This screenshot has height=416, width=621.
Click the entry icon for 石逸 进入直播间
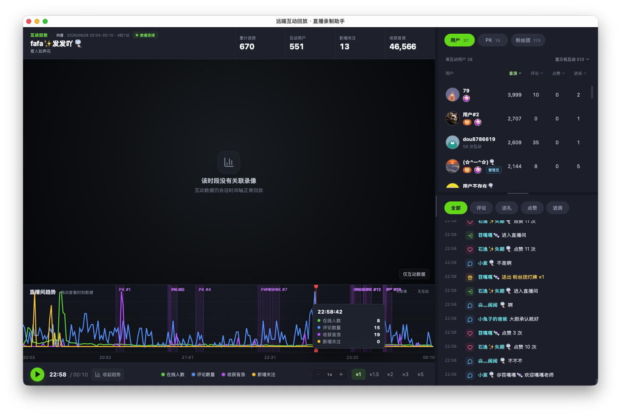pos(470,291)
